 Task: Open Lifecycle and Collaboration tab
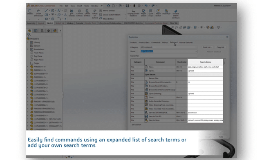110,23
